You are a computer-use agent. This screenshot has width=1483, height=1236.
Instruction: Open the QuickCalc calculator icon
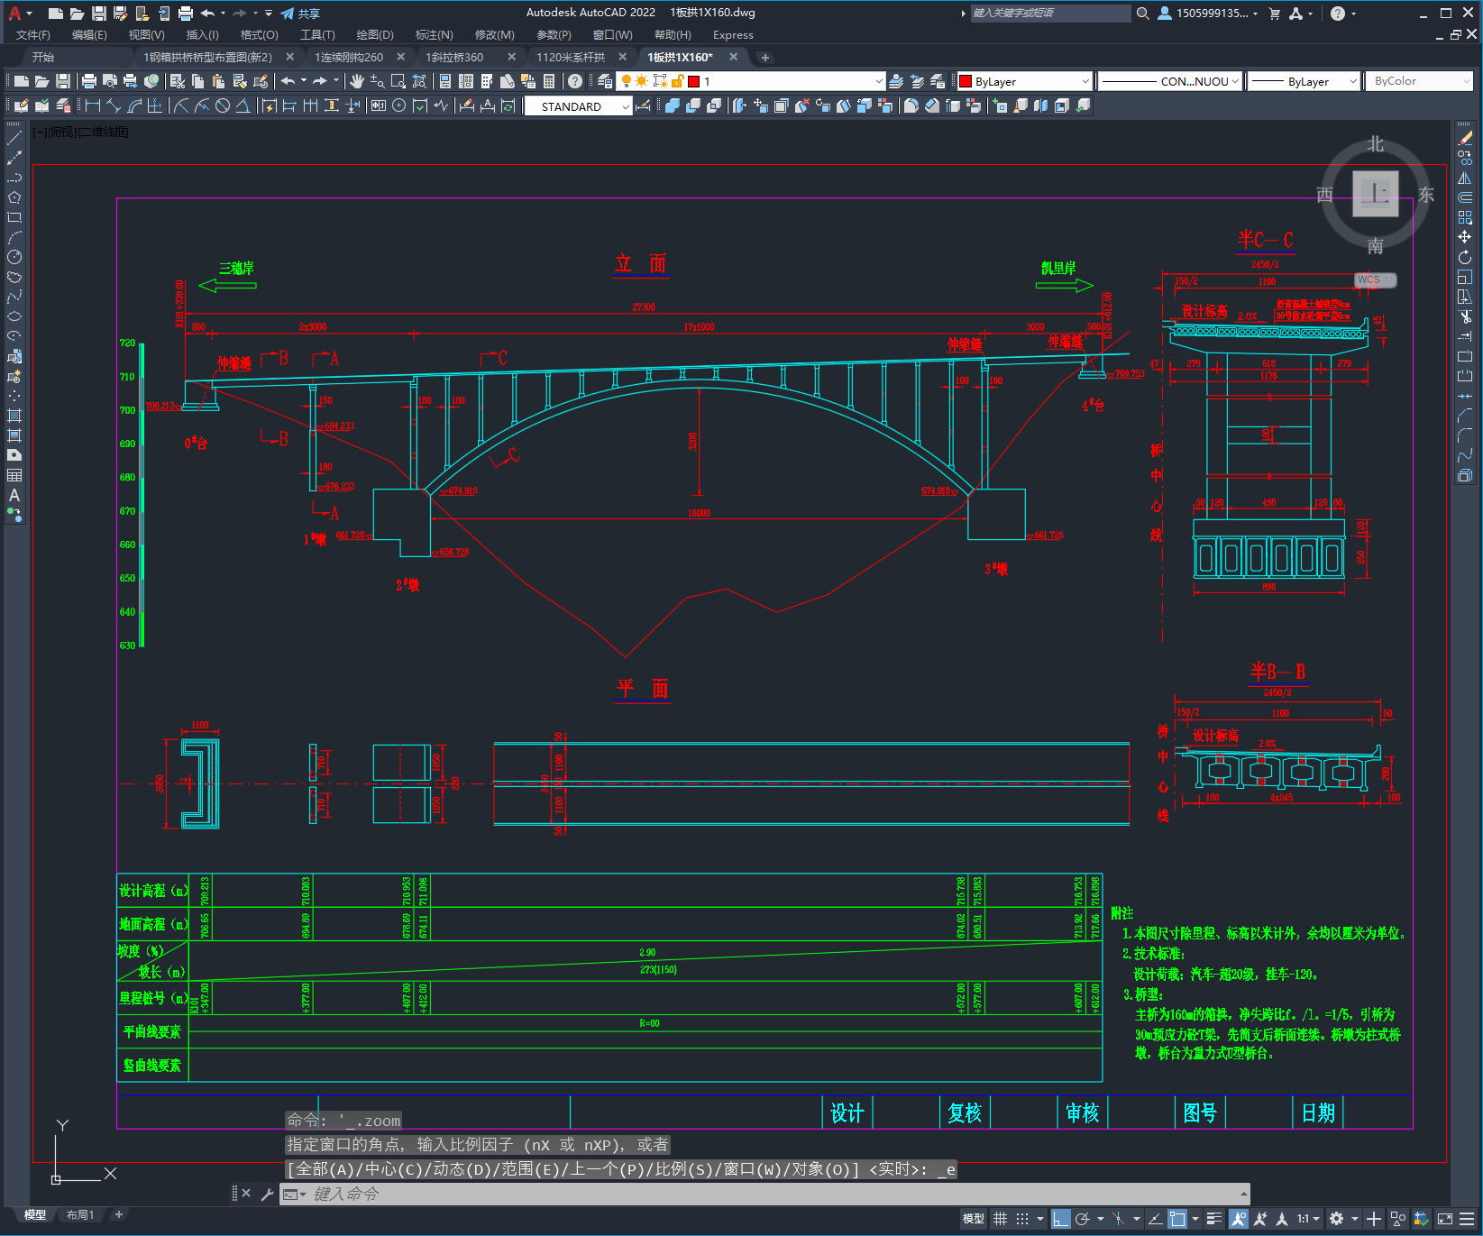[x=549, y=81]
